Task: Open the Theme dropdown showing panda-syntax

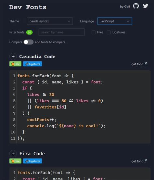Action: click(50, 21)
